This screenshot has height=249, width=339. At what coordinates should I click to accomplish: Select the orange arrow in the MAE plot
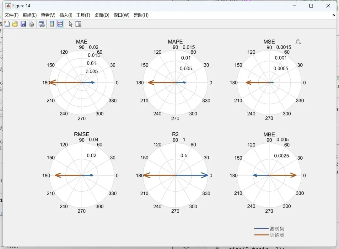66,82
